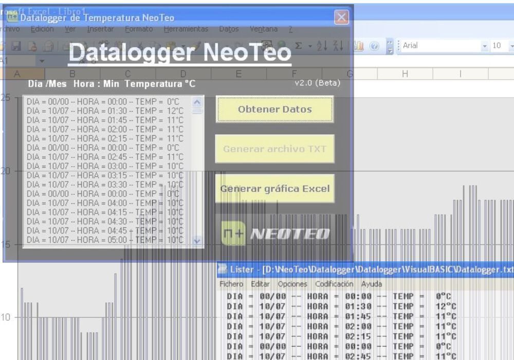Click Lister line HORA = 02:00 TEMP 11°C
Screen dimensions: 514x360
click(x=341, y=326)
